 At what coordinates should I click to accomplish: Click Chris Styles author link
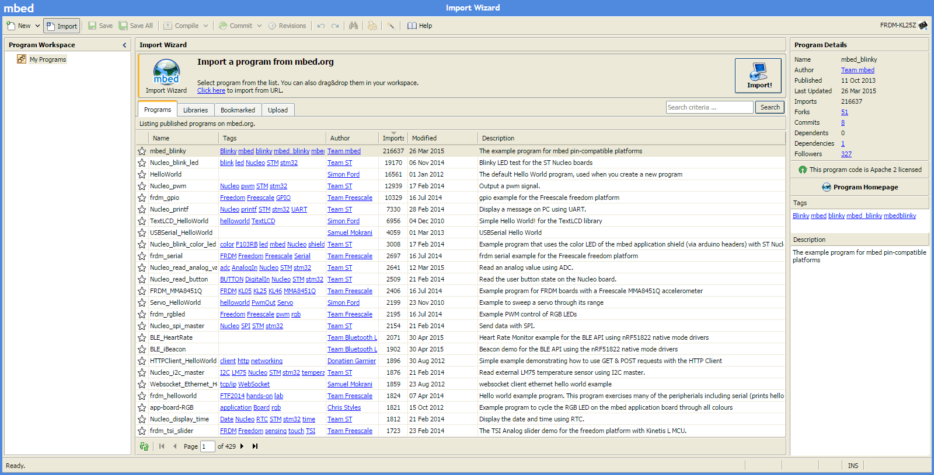344,407
